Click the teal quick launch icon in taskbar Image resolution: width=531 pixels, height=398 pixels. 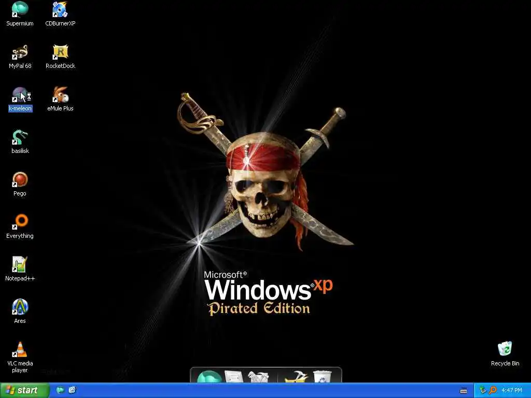pos(60,390)
